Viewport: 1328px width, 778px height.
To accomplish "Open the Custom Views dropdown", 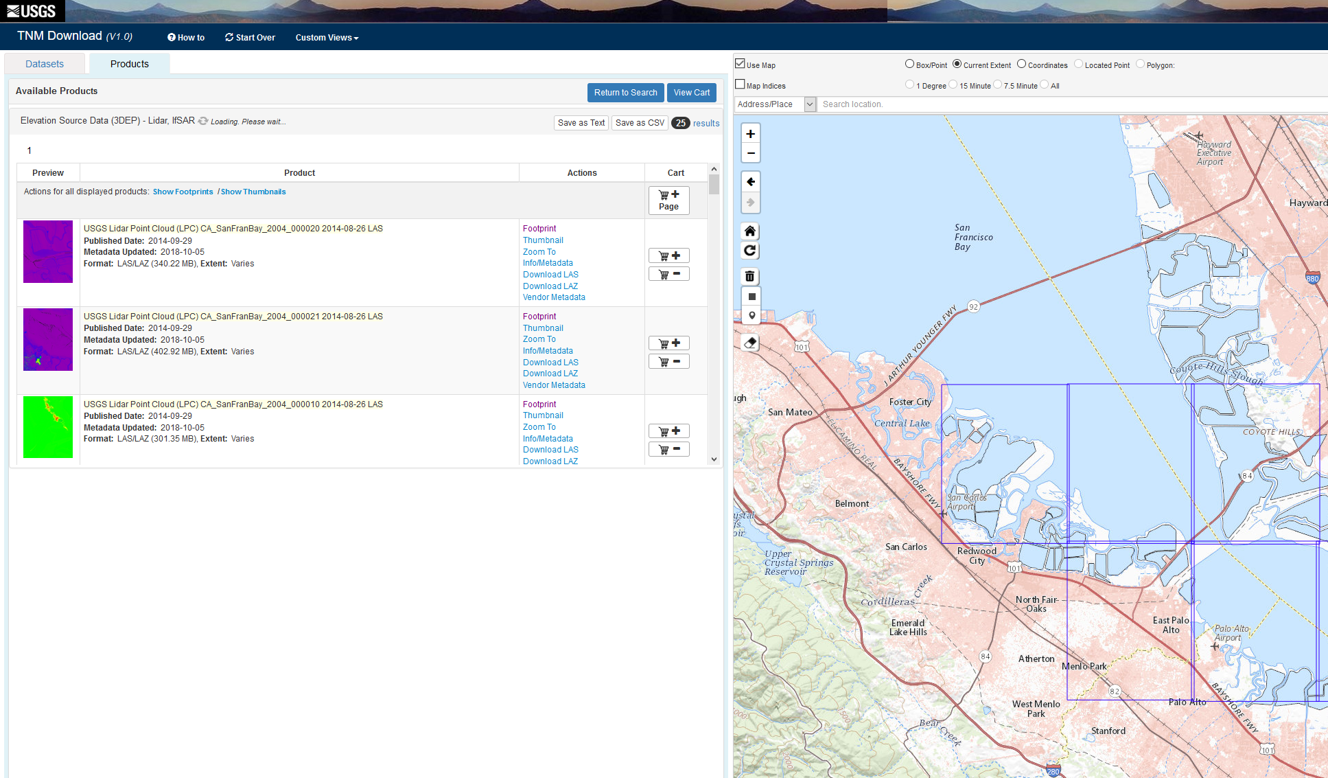I will (x=327, y=38).
